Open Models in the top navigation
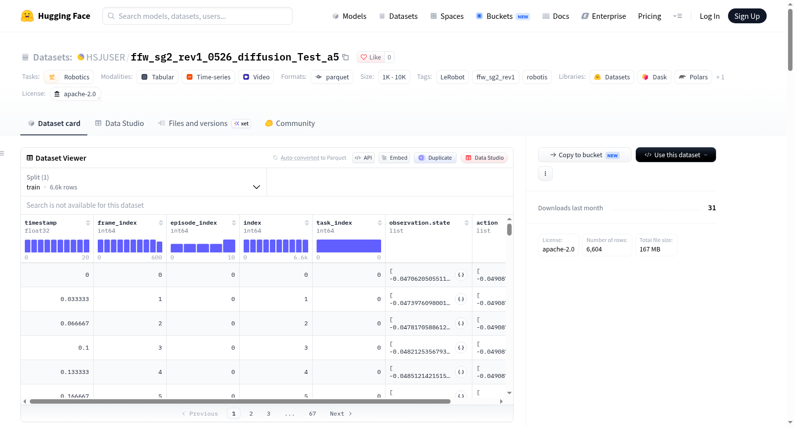 pyautogui.click(x=349, y=16)
